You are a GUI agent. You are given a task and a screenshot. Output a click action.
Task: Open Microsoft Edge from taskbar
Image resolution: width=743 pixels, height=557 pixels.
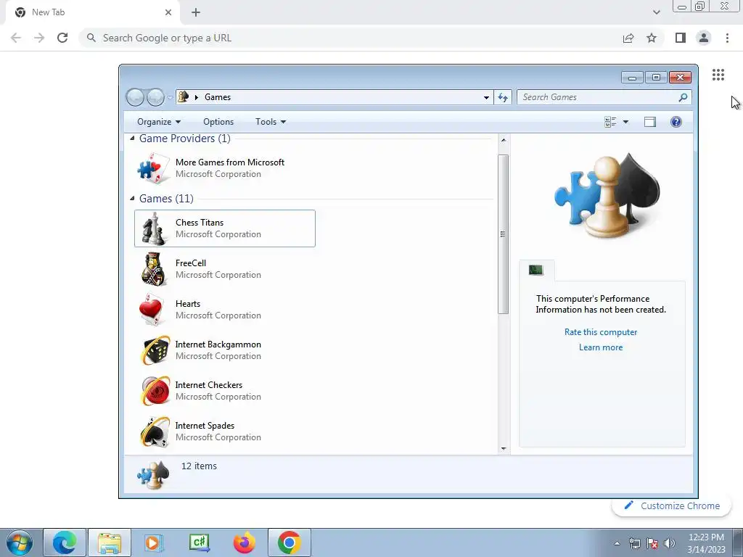pos(65,542)
